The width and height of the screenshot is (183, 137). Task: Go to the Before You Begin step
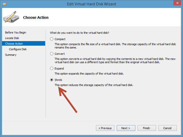tap(15, 33)
